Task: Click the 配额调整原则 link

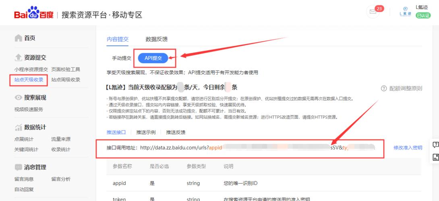Action: (x=406, y=88)
